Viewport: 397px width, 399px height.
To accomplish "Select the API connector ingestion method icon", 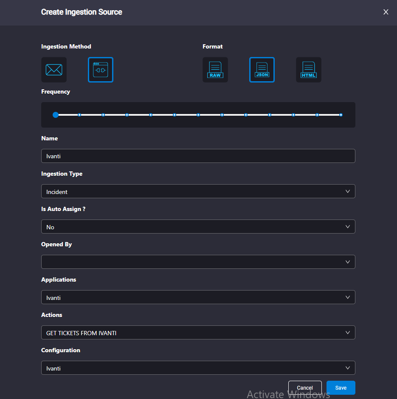I will click(x=101, y=70).
